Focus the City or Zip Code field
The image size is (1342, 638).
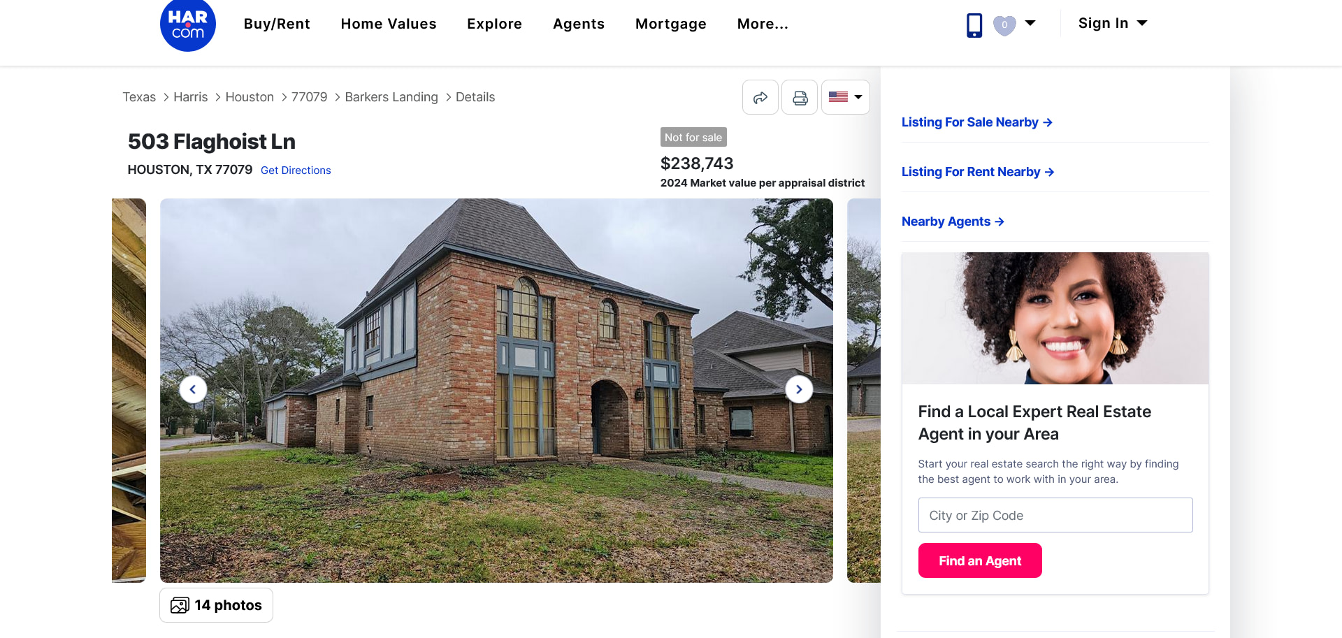coord(1055,515)
